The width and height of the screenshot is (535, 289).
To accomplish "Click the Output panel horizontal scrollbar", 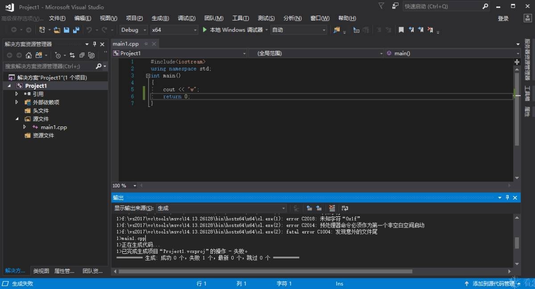I will pyautogui.click(x=266, y=271).
